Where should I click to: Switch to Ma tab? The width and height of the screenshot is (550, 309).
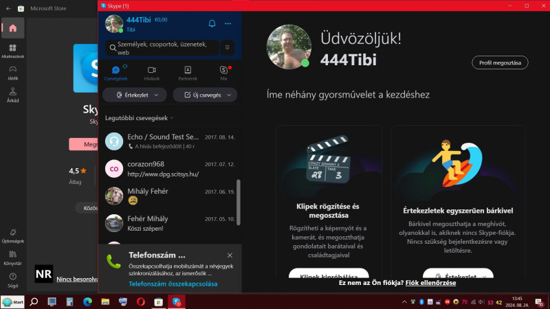(223, 73)
